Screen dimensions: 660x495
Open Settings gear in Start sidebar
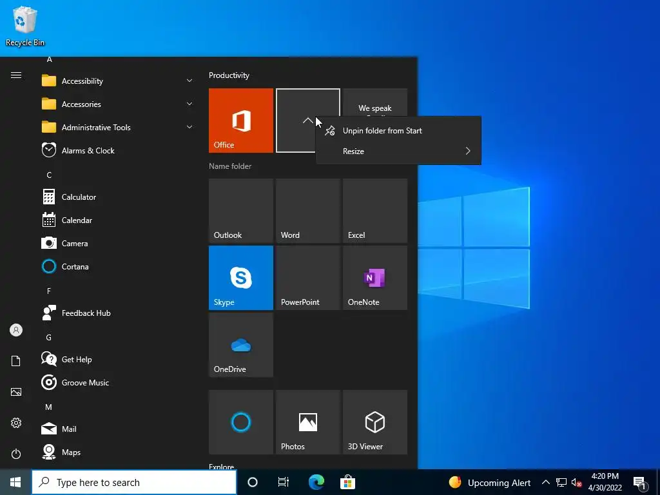tap(16, 423)
